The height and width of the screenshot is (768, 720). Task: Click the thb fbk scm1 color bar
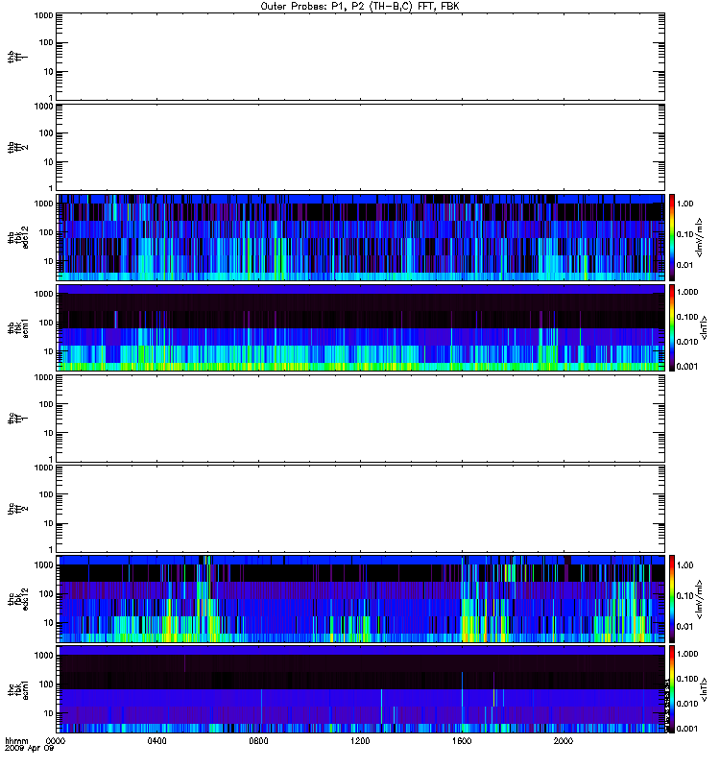pos(672,327)
